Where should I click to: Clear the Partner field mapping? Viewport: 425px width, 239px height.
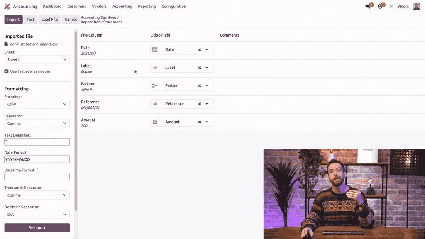pyautogui.click(x=200, y=86)
